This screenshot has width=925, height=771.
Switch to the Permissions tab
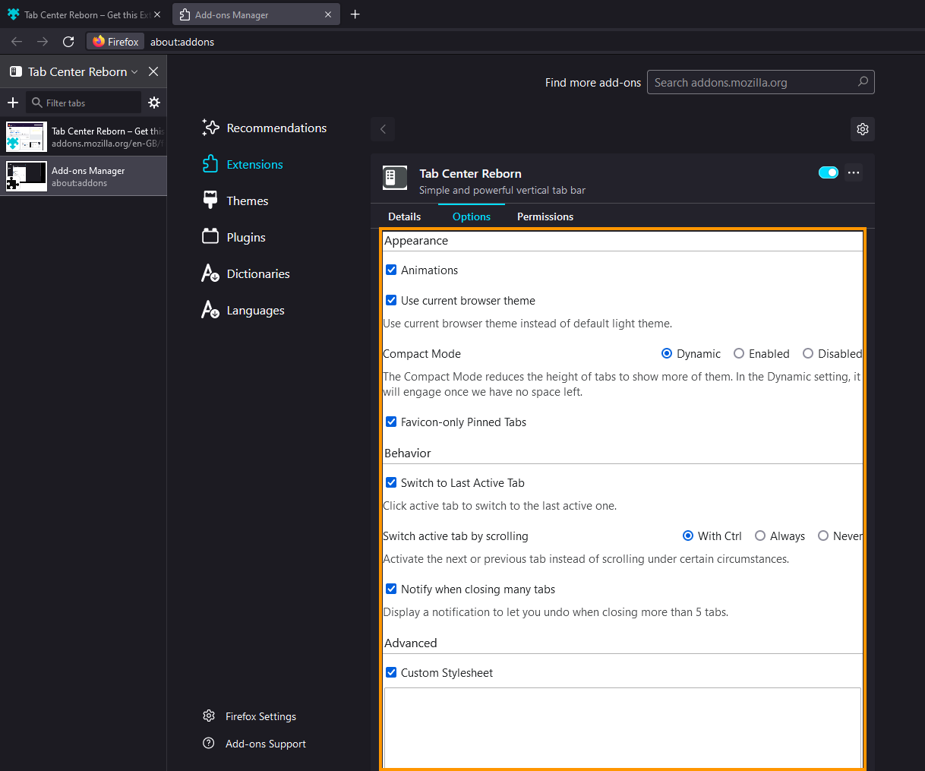click(x=545, y=216)
